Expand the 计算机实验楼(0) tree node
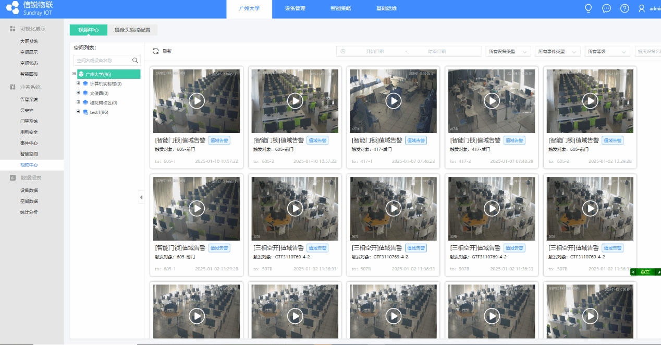This screenshot has width=661, height=345. [78, 84]
